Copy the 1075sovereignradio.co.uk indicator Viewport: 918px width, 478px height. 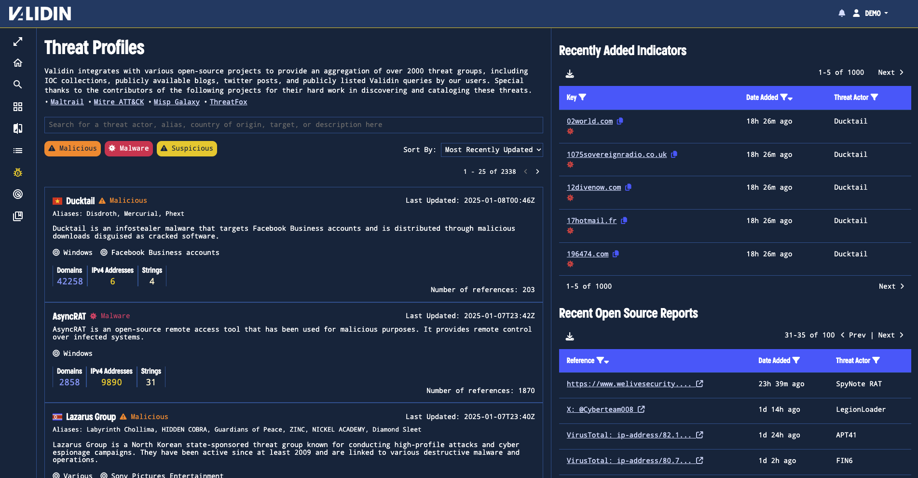click(x=674, y=155)
